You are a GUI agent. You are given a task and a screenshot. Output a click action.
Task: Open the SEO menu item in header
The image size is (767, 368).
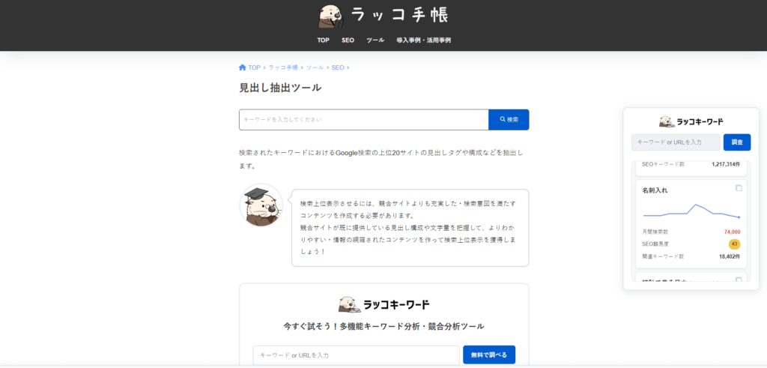[348, 40]
